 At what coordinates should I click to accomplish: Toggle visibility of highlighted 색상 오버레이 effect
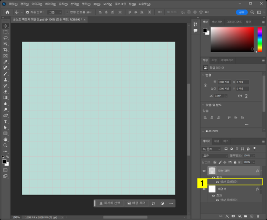tap(218, 182)
